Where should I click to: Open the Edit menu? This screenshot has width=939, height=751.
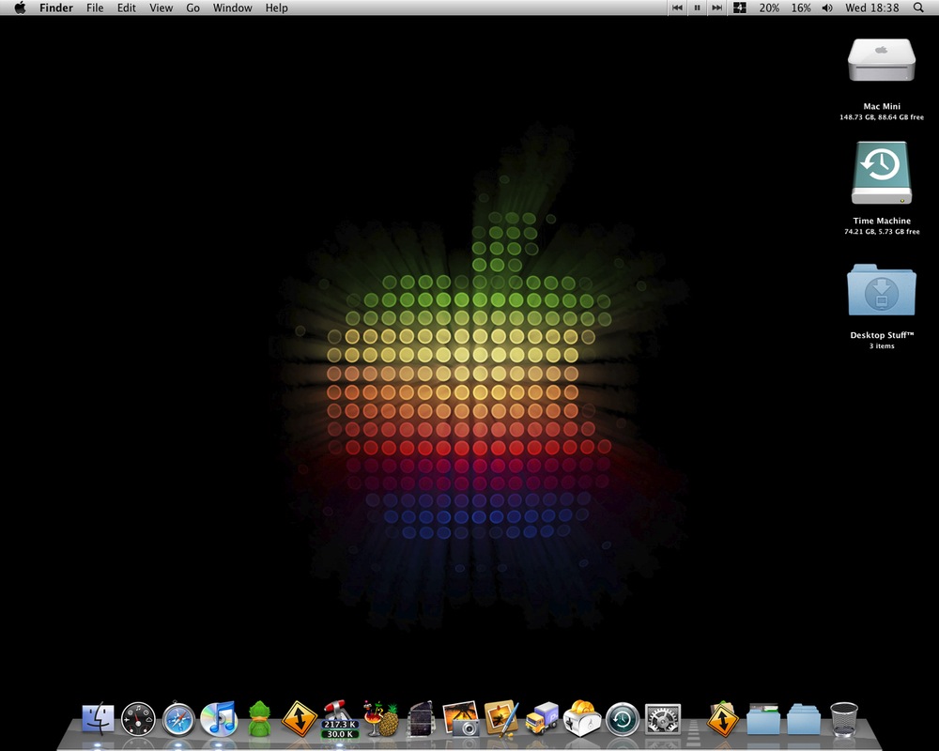(127, 8)
